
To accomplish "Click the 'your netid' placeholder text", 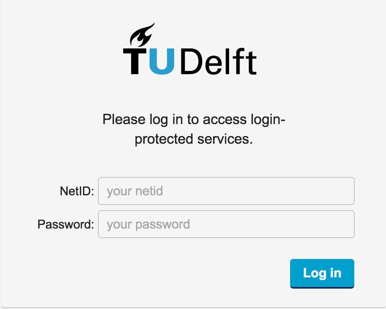I will [x=135, y=191].
